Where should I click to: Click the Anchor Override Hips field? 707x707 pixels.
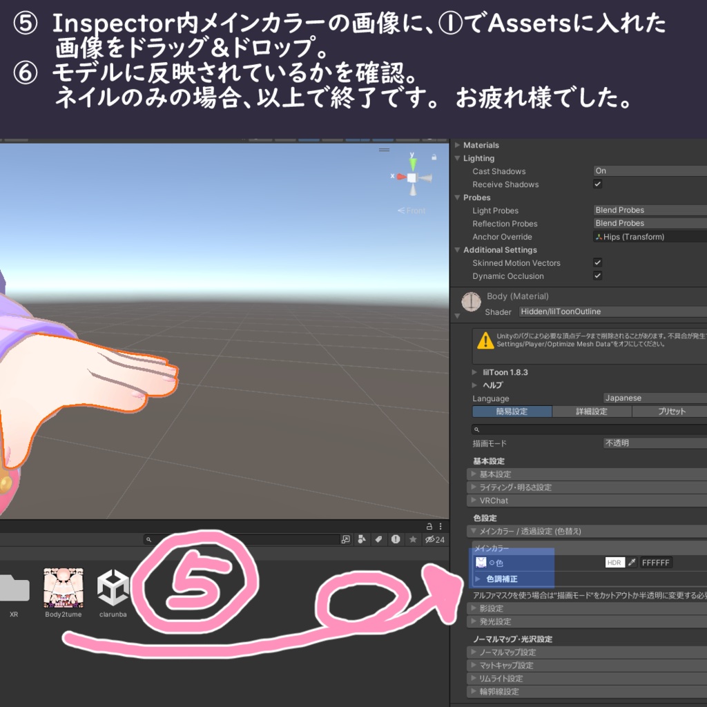point(650,236)
